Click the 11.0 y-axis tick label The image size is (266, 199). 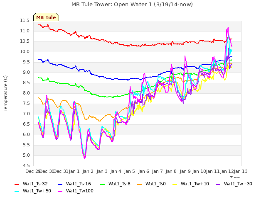(25, 31)
